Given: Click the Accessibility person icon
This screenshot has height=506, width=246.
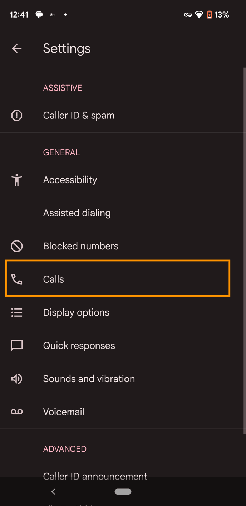Looking at the screenshot, I should 16,180.
